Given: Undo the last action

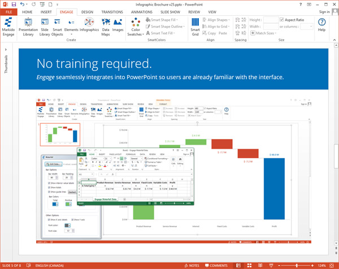Looking at the screenshot, I should 22,5.
